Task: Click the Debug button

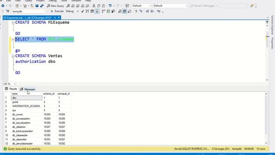Action: [70, 11]
